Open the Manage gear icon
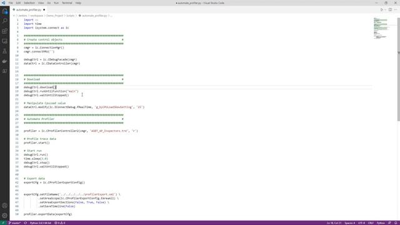 tap(4, 216)
